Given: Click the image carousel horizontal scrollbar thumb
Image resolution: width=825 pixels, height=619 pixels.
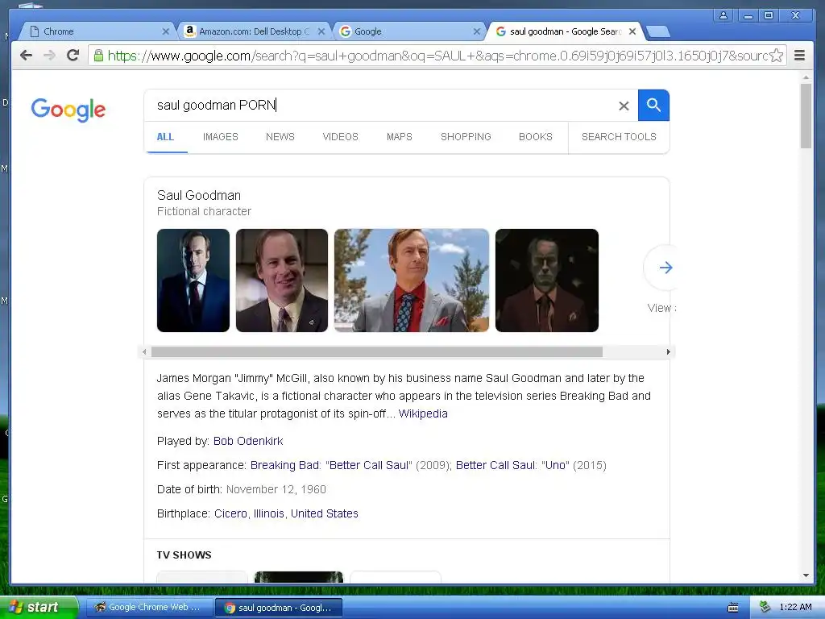Looking at the screenshot, I should pos(377,351).
